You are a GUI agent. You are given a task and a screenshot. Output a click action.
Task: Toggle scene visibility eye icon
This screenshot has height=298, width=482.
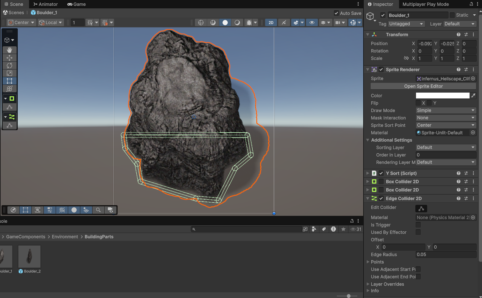tap(312, 23)
